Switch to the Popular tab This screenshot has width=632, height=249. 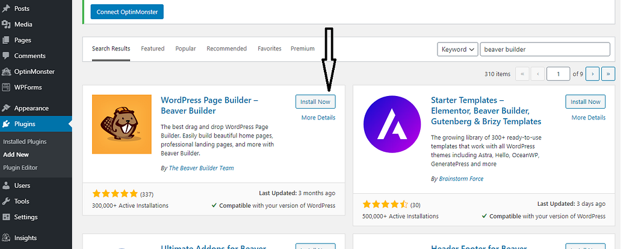pos(185,49)
